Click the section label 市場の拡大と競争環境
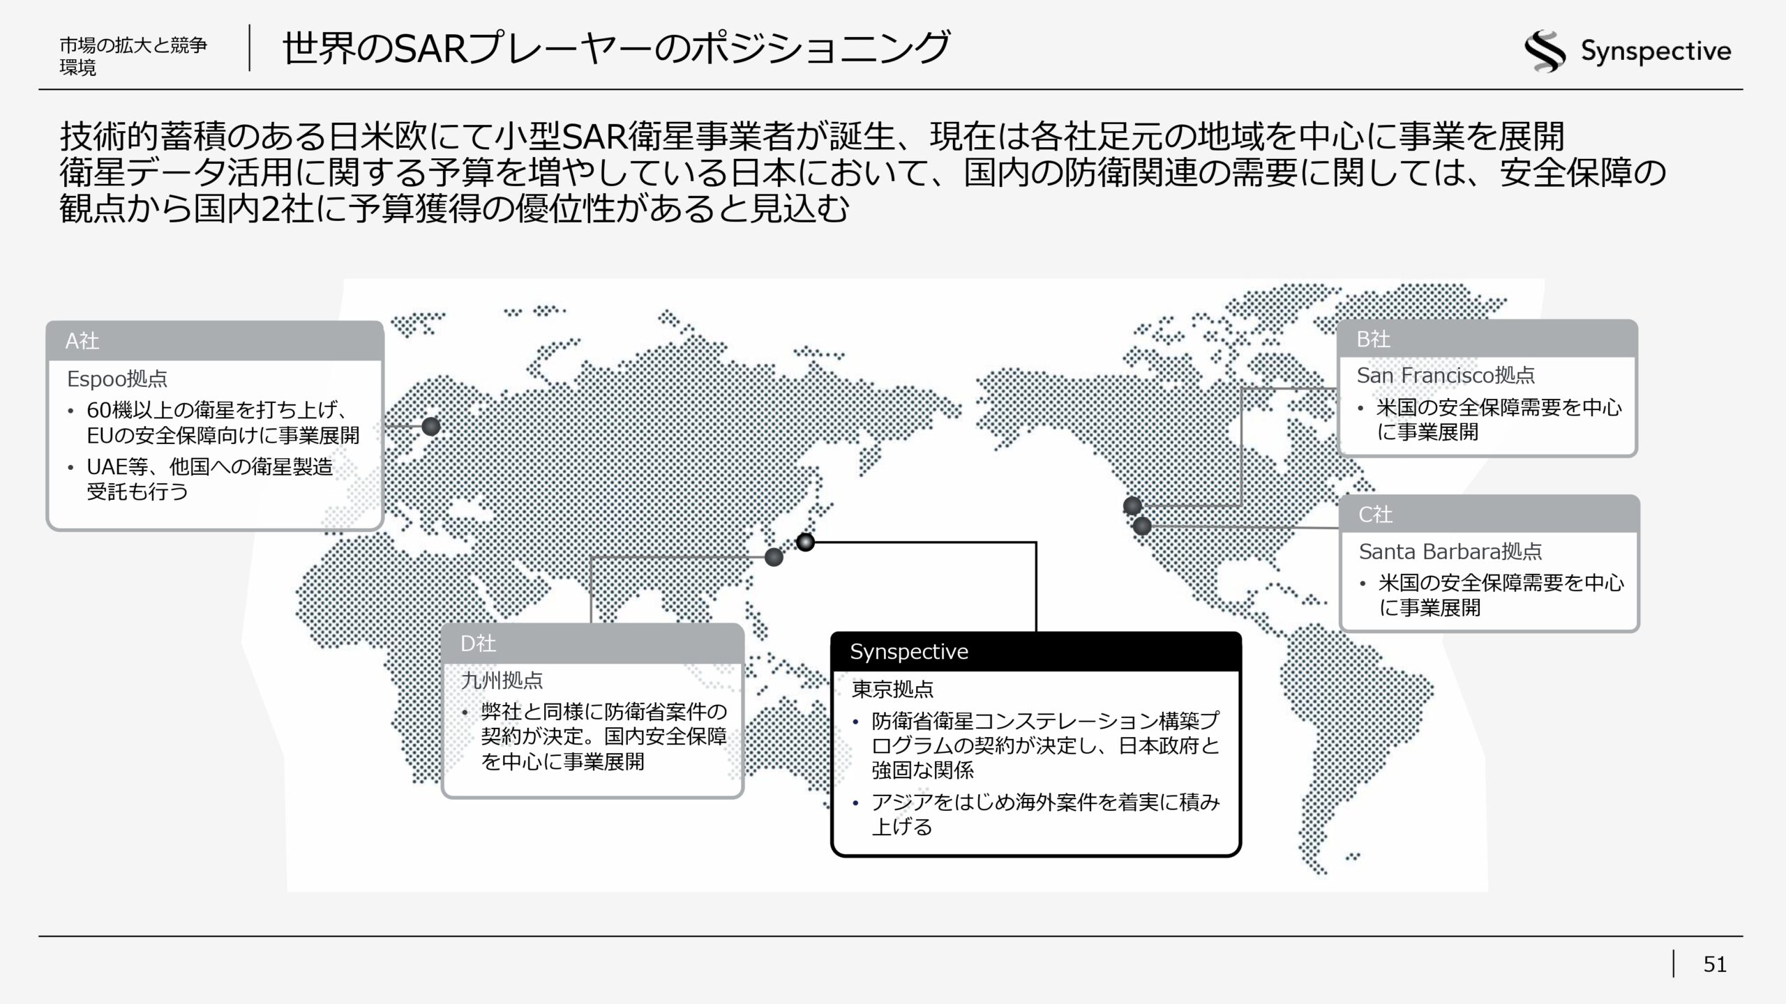1786x1004 pixels. tap(133, 56)
